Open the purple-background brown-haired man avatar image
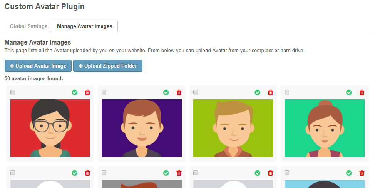 pos(142,128)
